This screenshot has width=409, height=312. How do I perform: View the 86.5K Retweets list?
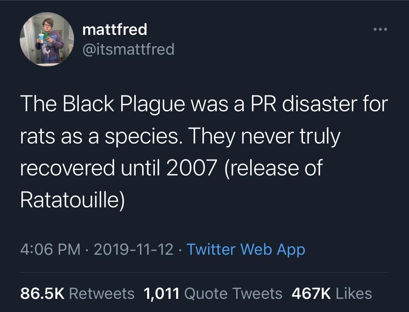click(x=78, y=293)
